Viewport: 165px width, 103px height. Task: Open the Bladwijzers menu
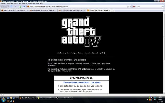[x=31, y=3]
